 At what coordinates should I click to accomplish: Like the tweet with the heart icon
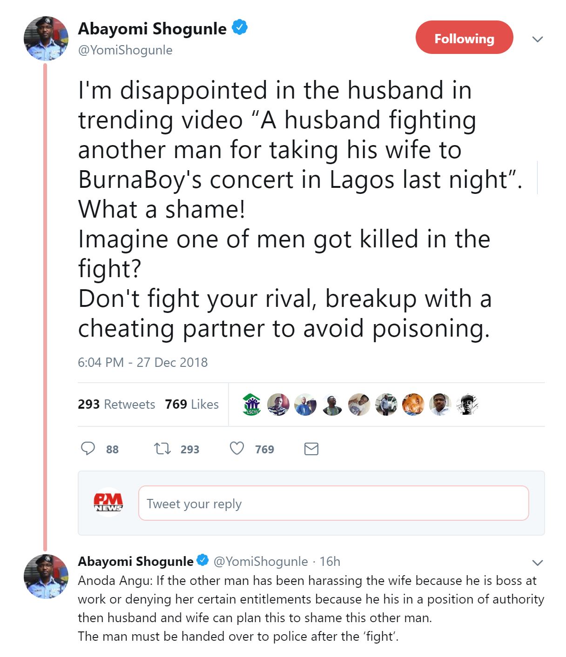coord(237,449)
